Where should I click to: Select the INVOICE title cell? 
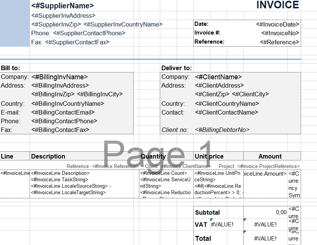point(278,5)
